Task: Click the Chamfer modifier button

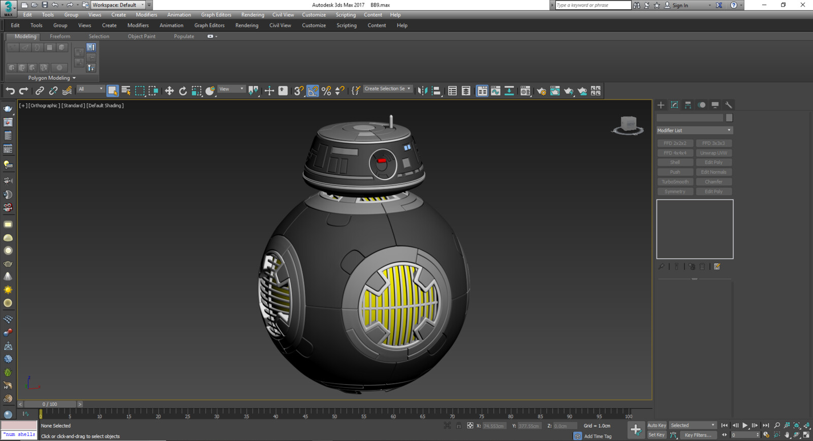Action: pyautogui.click(x=714, y=182)
